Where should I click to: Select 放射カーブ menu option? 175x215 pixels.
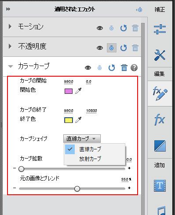[x=95, y=159]
